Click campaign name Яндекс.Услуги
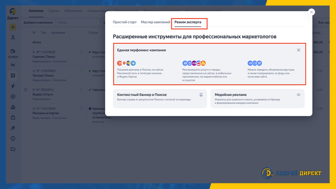This screenshot has height=189, width=336. point(43,94)
